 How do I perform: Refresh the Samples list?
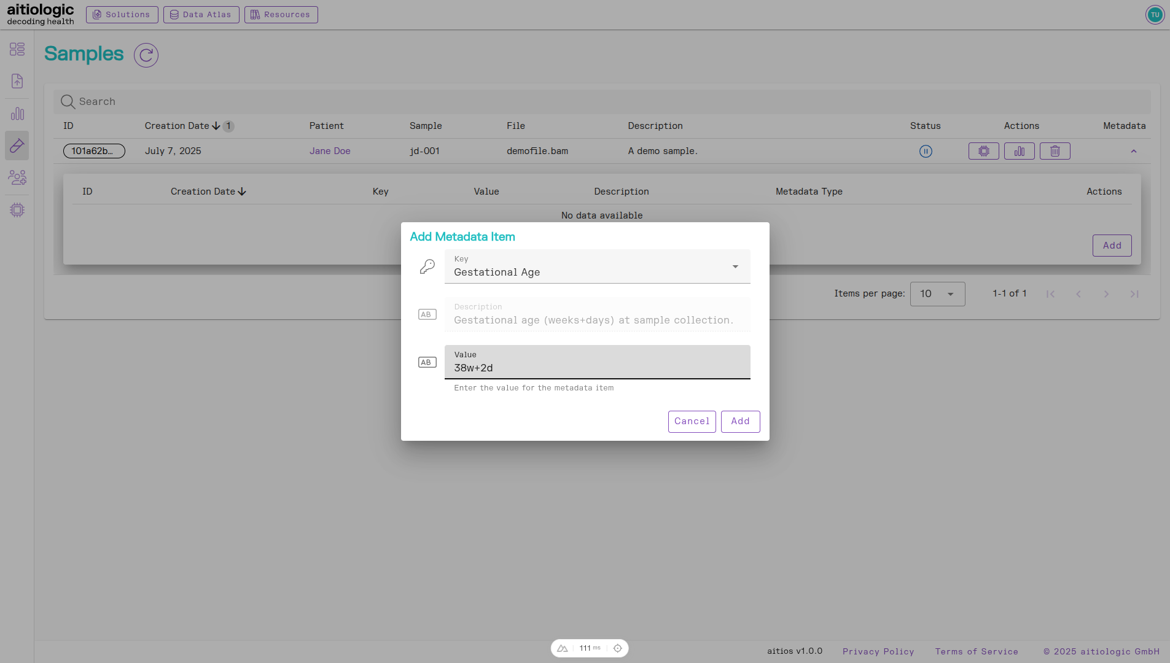146,55
